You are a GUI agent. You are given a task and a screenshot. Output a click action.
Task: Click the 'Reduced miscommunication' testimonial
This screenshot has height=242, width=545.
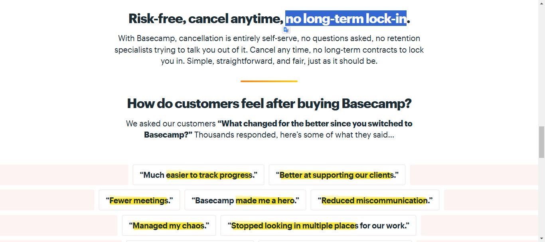coord(375,200)
